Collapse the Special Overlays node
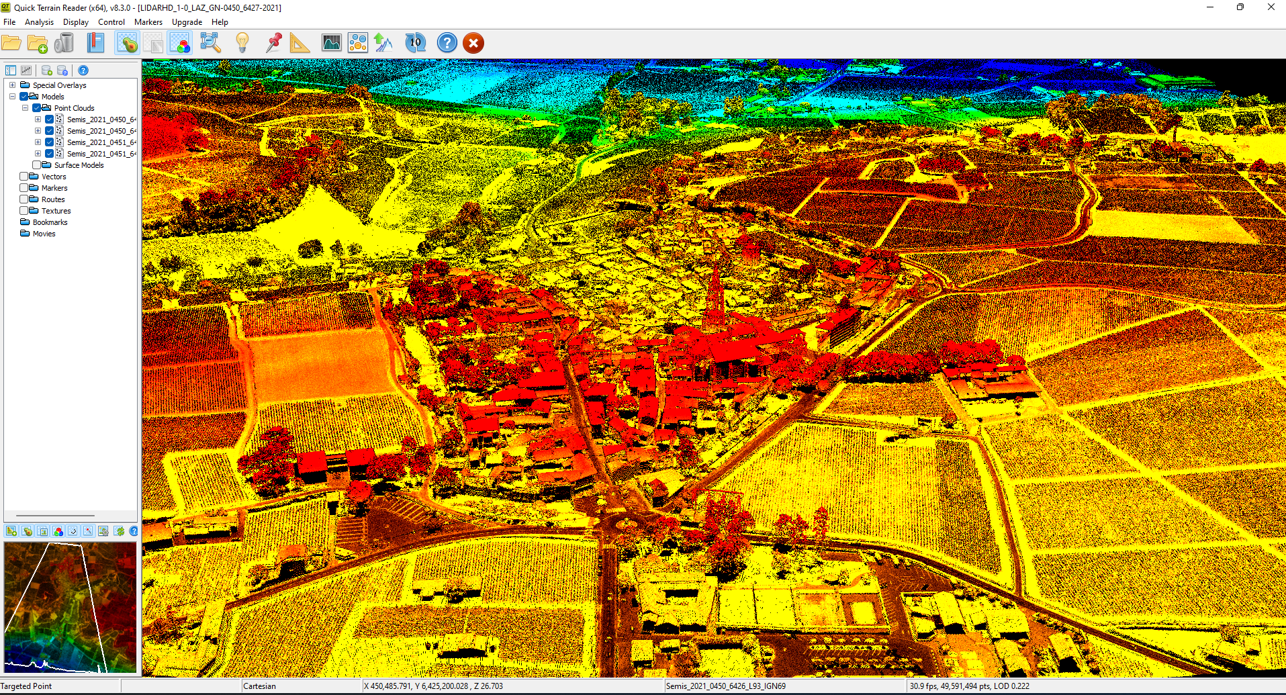Screen dimensions: 1286x695 12,85
